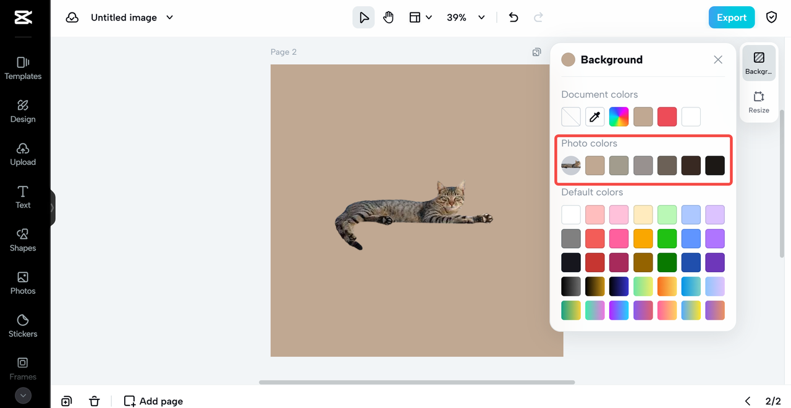Open the Design panel

tap(23, 112)
